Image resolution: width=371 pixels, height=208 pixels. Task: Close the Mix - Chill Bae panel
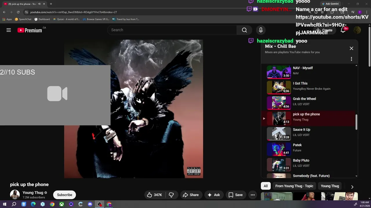[x=351, y=48]
